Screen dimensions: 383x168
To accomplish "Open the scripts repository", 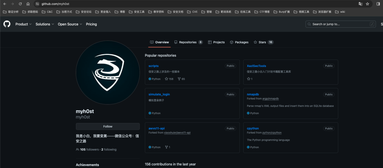I will (154, 66).
